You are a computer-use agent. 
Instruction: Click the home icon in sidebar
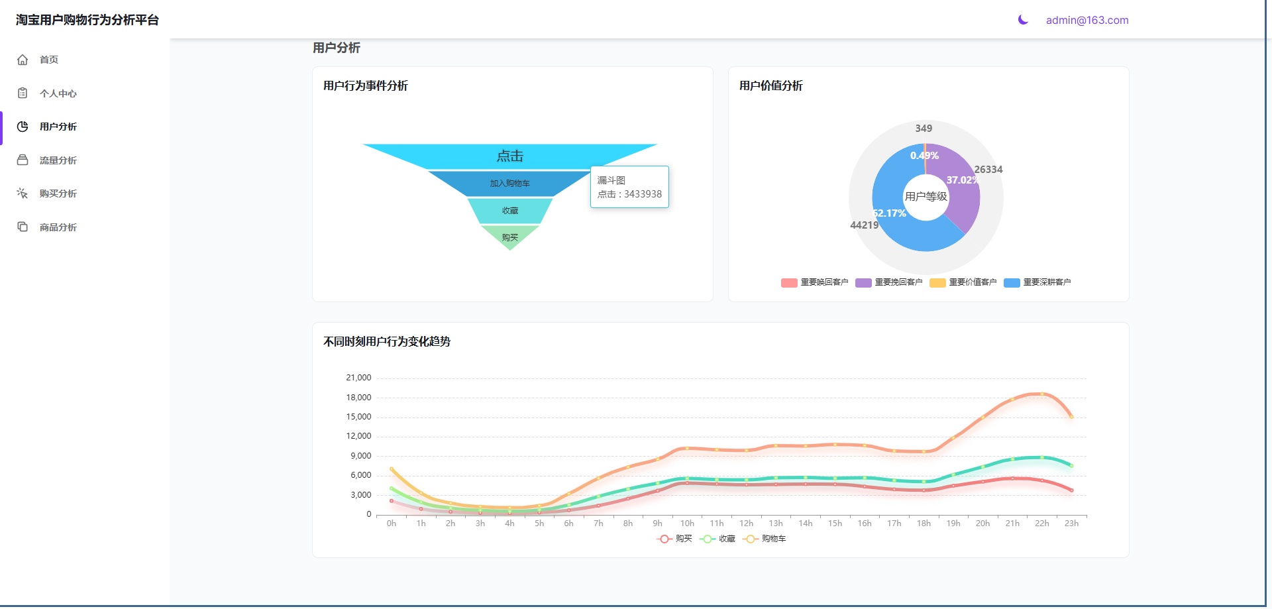coord(23,60)
